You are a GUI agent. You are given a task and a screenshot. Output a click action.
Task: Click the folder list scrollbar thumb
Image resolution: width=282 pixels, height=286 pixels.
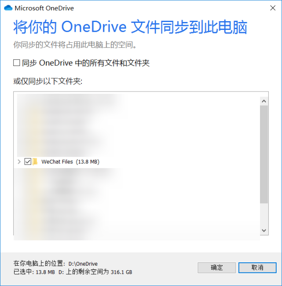(x=264, y=154)
